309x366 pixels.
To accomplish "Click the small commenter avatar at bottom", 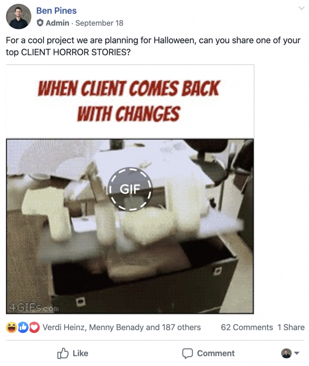I will [x=286, y=353].
